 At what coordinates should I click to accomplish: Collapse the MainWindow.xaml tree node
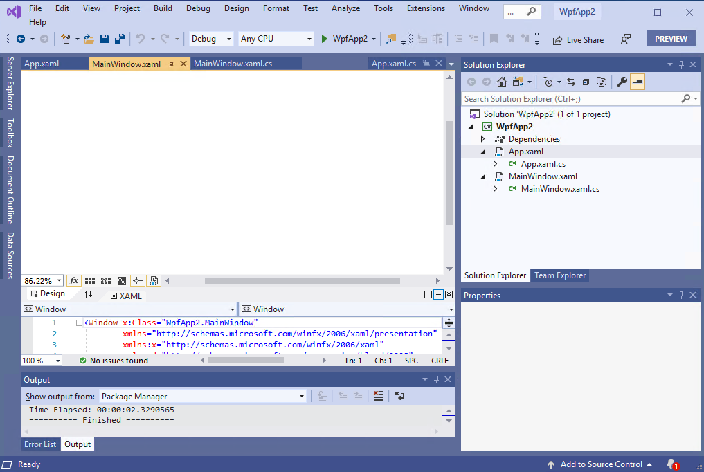point(483,176)
